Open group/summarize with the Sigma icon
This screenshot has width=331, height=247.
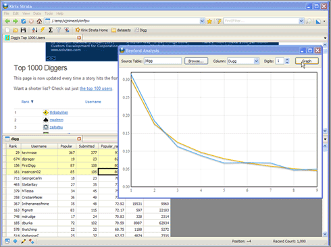point(51,30)
